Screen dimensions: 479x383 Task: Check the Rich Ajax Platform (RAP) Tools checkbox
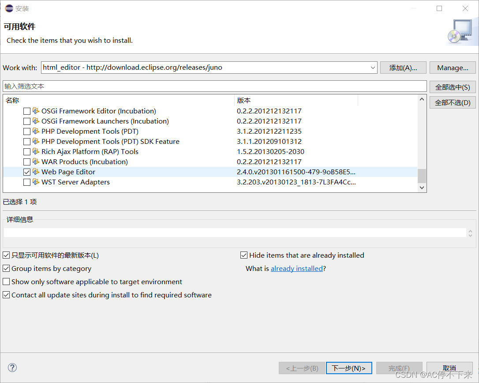[x=27, y=152]
